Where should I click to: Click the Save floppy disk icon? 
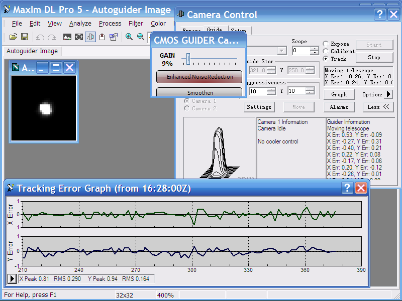(x=25, y=37)
